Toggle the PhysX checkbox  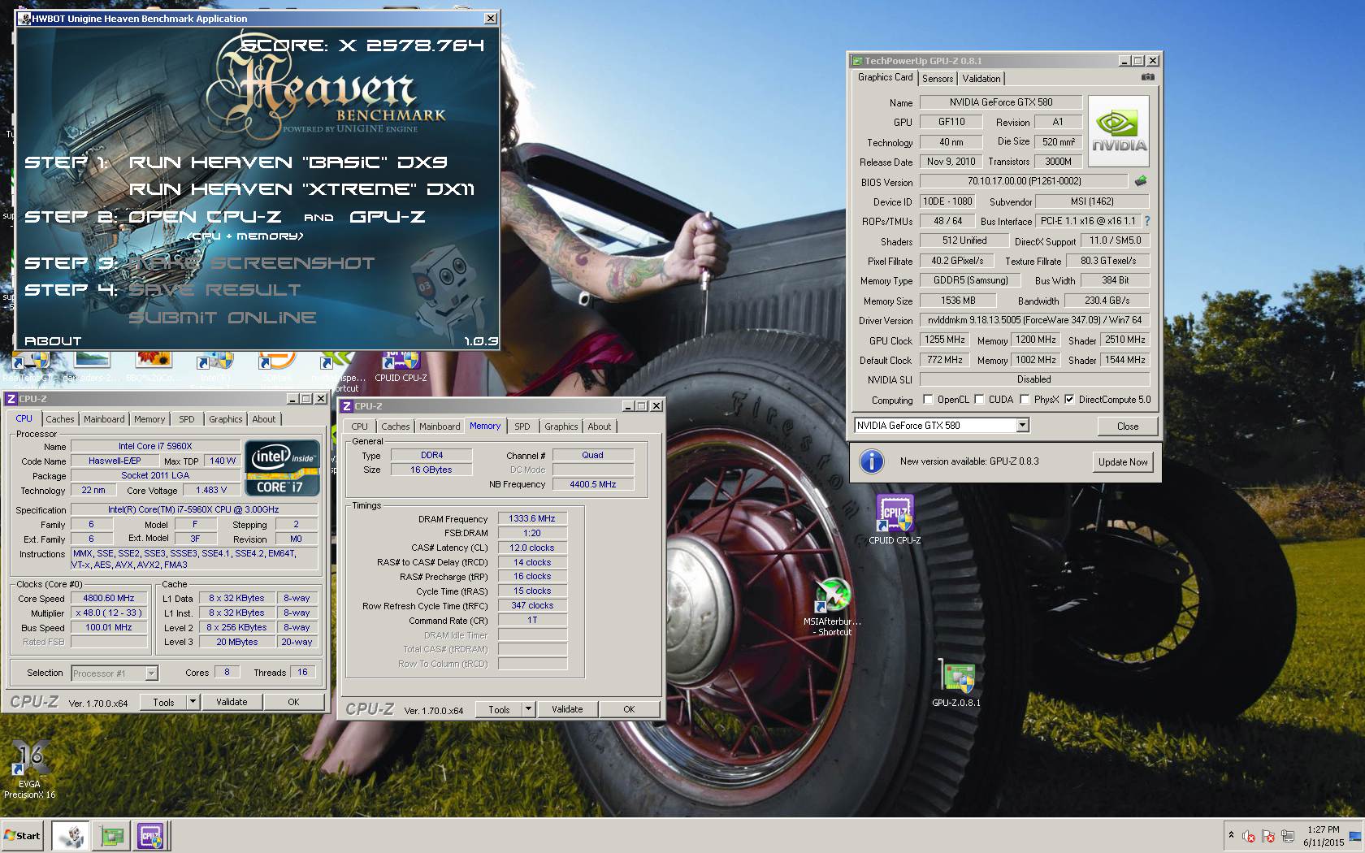tap(1025, 400)
